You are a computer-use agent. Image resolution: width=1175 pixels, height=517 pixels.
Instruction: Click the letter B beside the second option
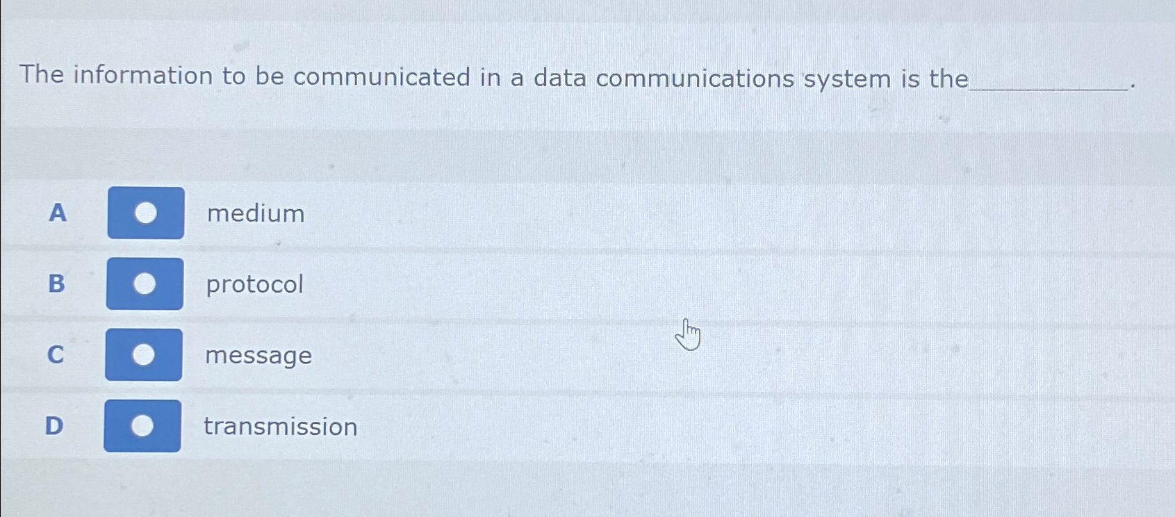click(x=56, y=284)
